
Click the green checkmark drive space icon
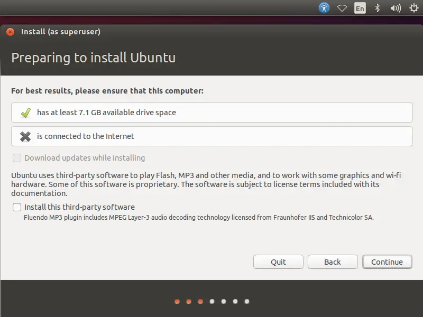pos(26,113)
